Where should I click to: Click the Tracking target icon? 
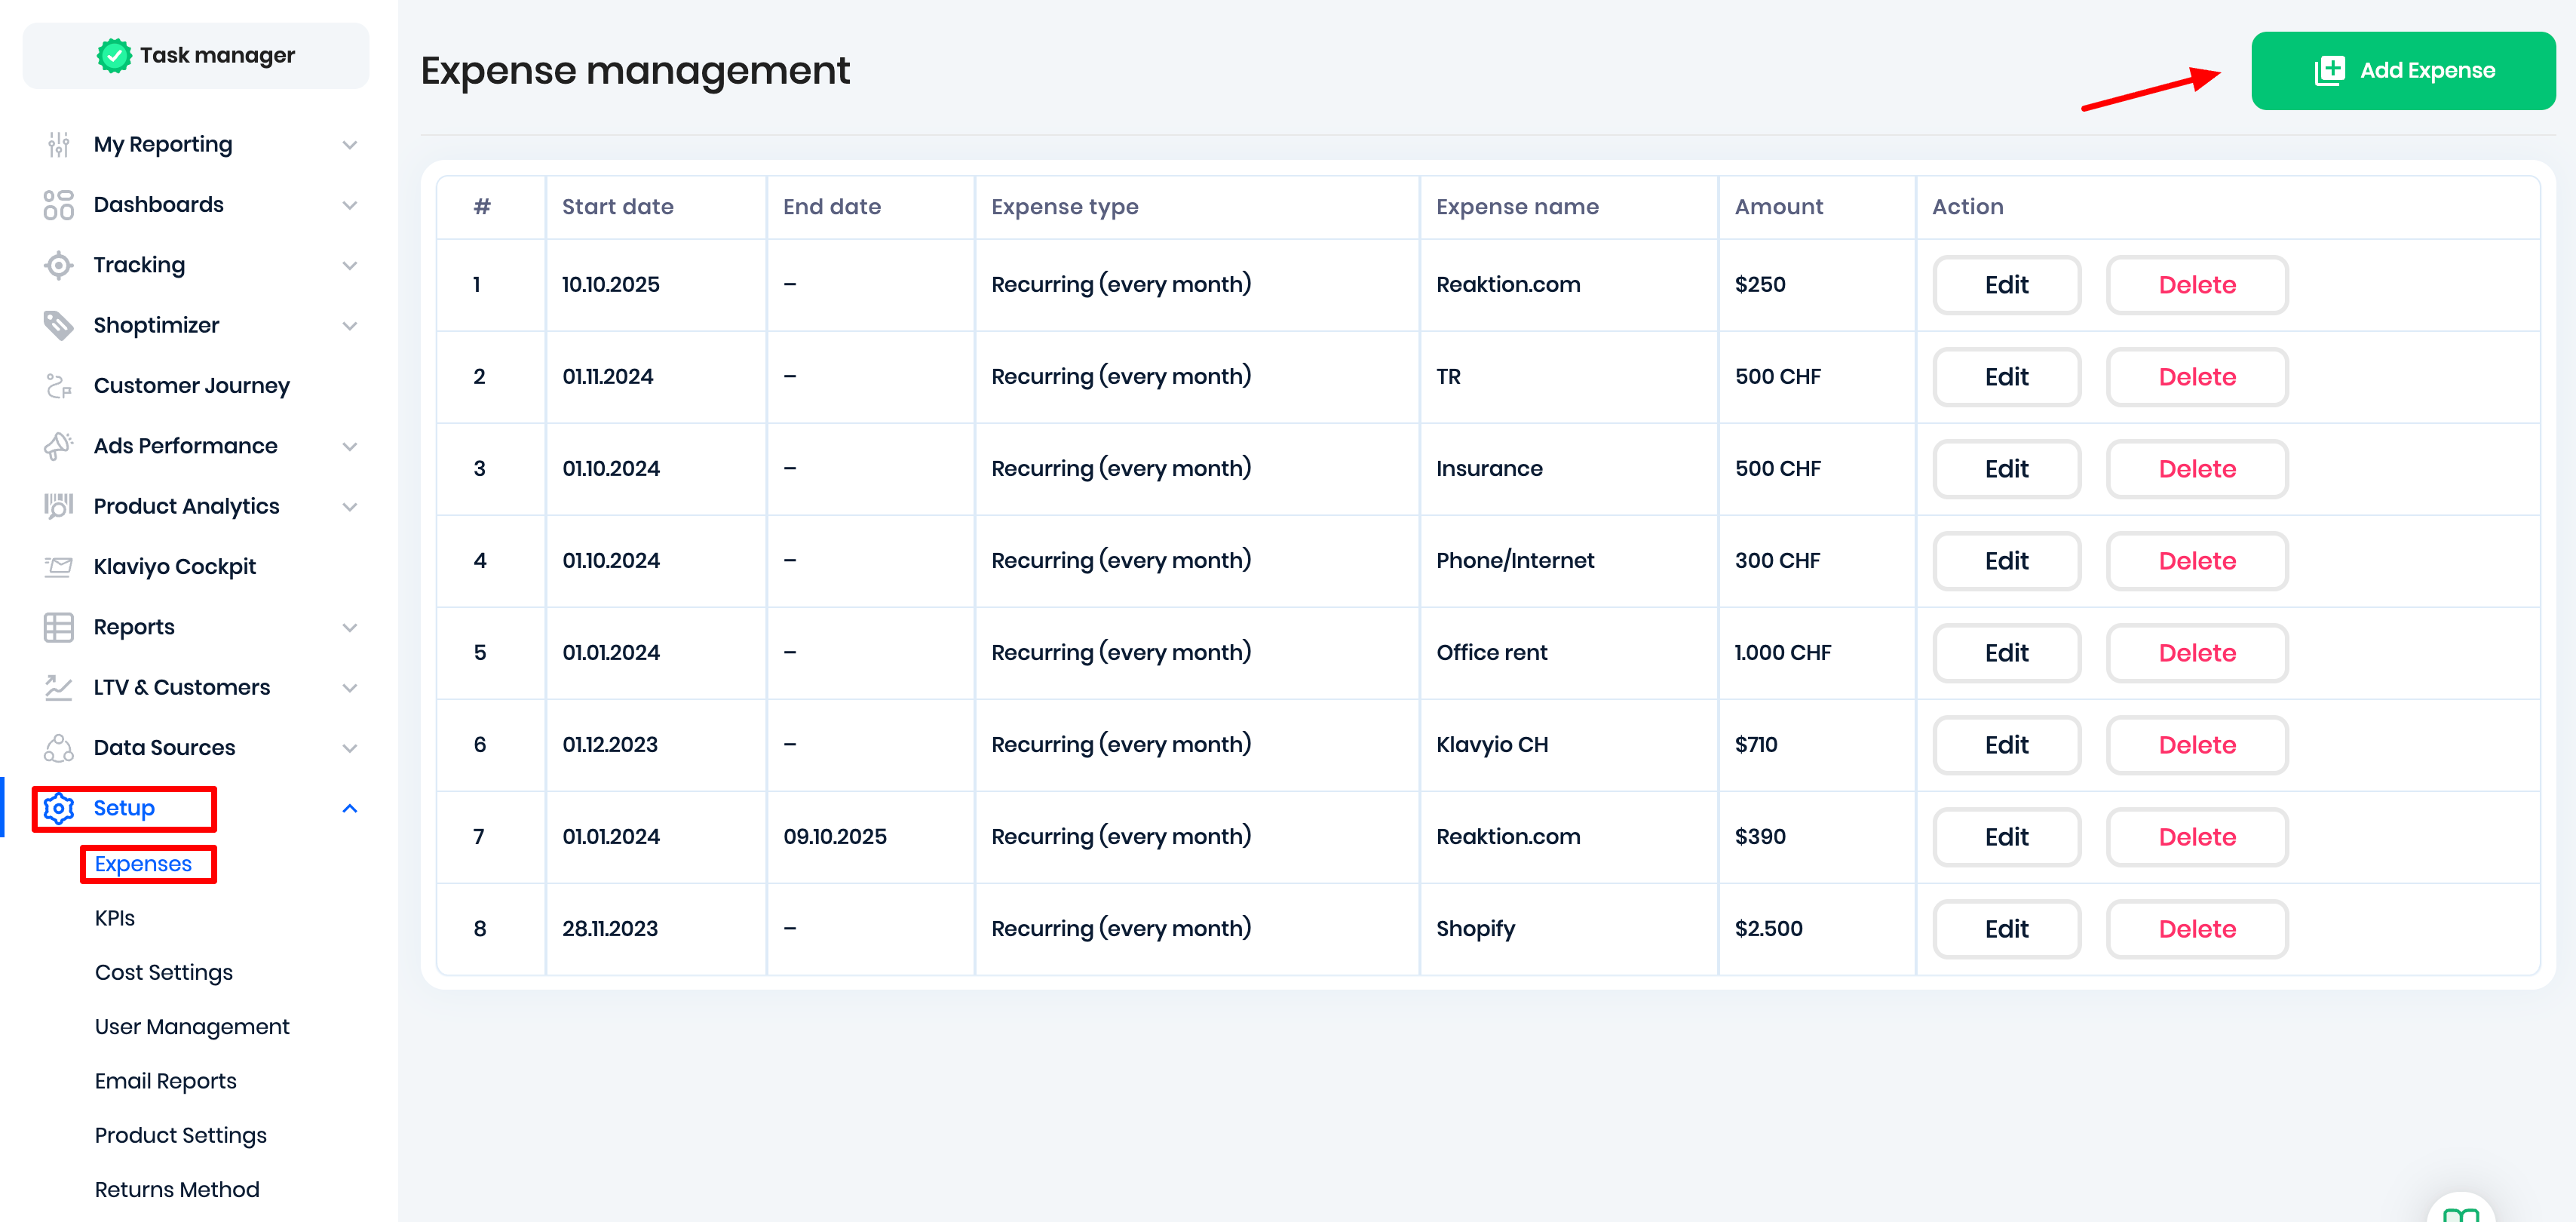click(58, 265)
